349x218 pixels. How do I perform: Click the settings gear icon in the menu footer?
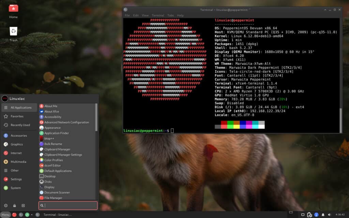[x=6, y=205]
